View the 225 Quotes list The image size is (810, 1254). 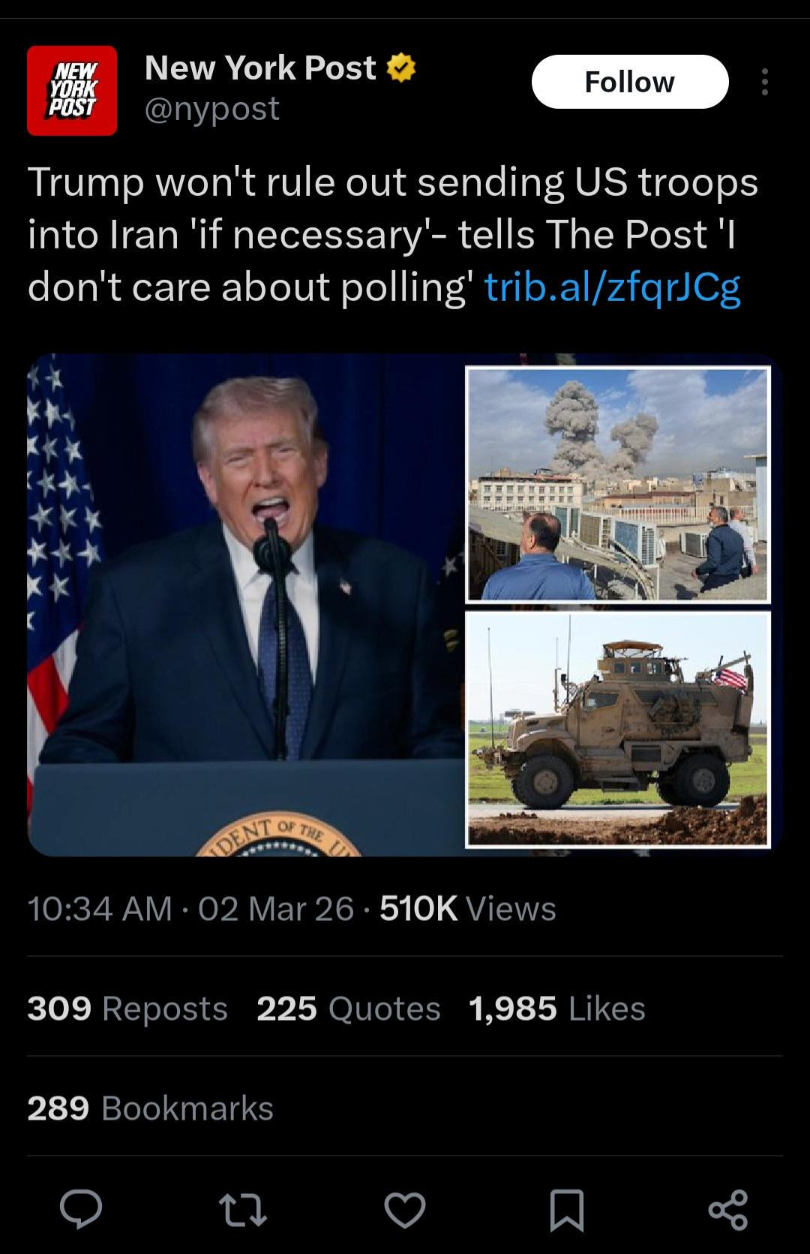click(x=349, y=1008)
